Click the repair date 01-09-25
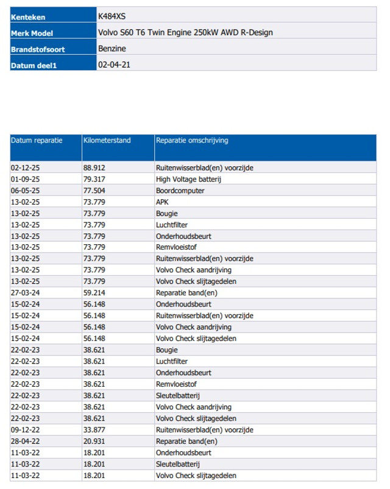 (25, 179)
